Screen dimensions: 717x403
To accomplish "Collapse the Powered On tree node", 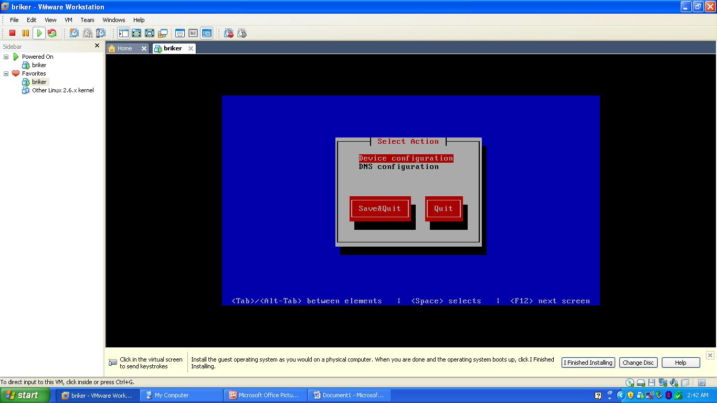I will (x=6, y=57).
